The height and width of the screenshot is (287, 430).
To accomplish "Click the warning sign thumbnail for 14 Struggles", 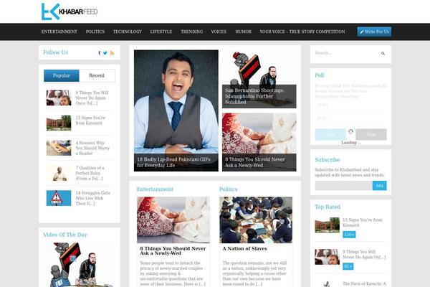I will 59,198.
